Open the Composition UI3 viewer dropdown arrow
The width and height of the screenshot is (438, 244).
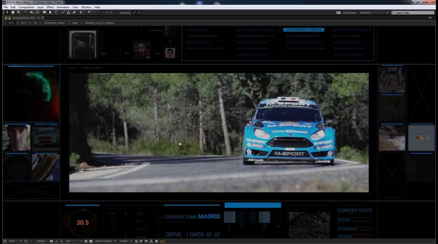tap(39, 18)
